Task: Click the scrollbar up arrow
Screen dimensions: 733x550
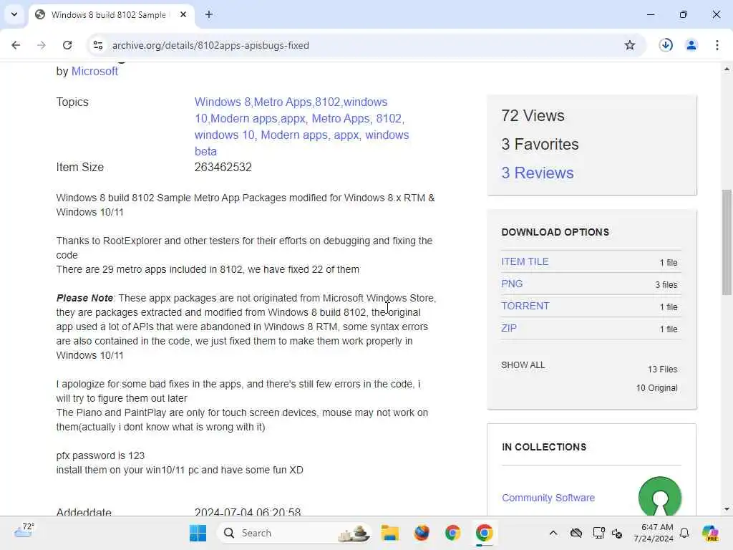Action: [727, 69]
